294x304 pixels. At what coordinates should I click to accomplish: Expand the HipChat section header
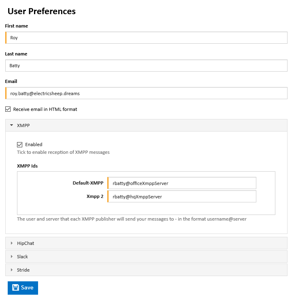(x=147, y=243)
